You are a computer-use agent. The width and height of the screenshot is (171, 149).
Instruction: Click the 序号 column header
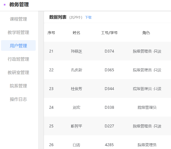click(x=51, y=33)
